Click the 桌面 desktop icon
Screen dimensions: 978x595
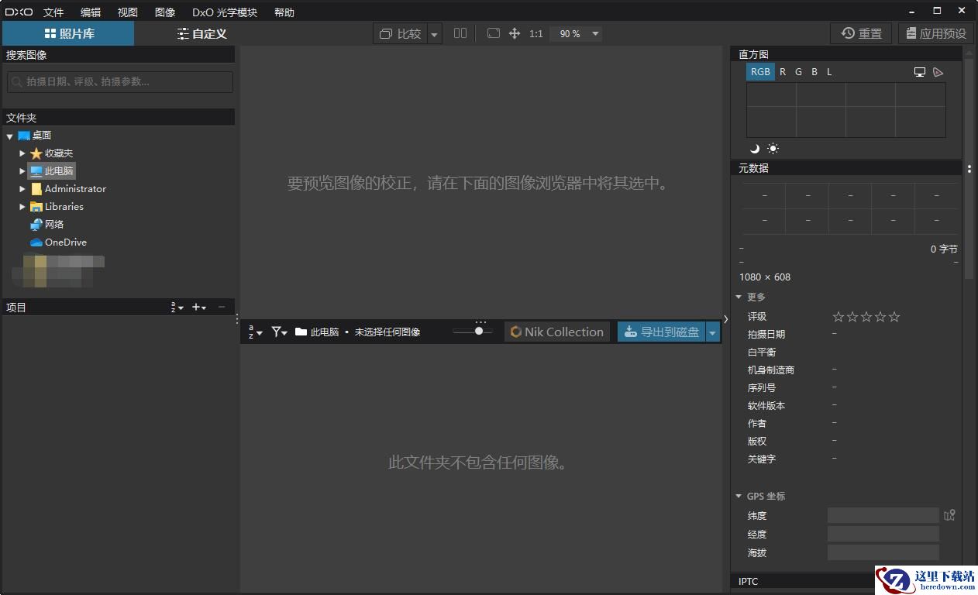pyautogui.click(x=24, y=136)
